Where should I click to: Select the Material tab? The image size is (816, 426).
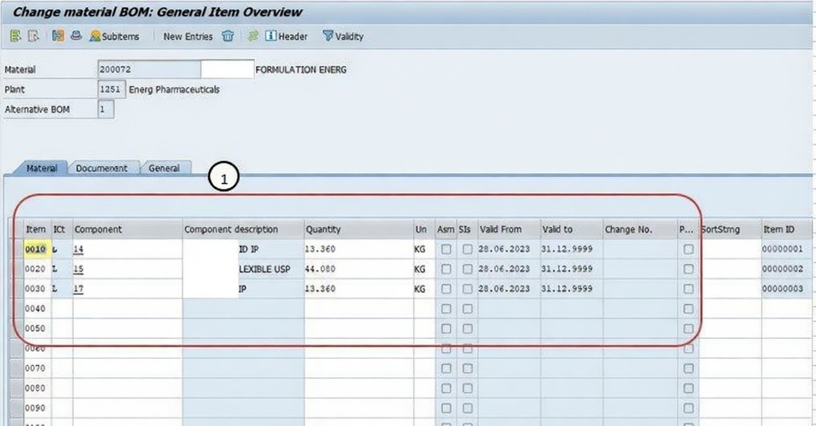(x=41, y=168)
